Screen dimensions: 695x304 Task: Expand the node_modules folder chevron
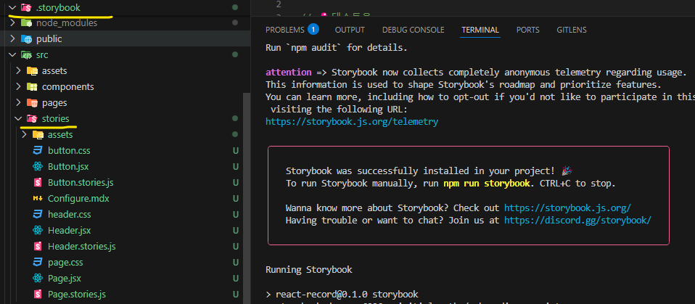(x=12, y=22)
